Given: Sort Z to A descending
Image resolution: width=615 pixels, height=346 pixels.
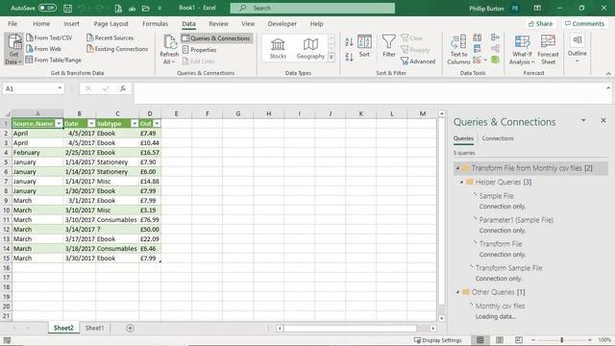Looking at the screenshot, I should tap(349, 58).
